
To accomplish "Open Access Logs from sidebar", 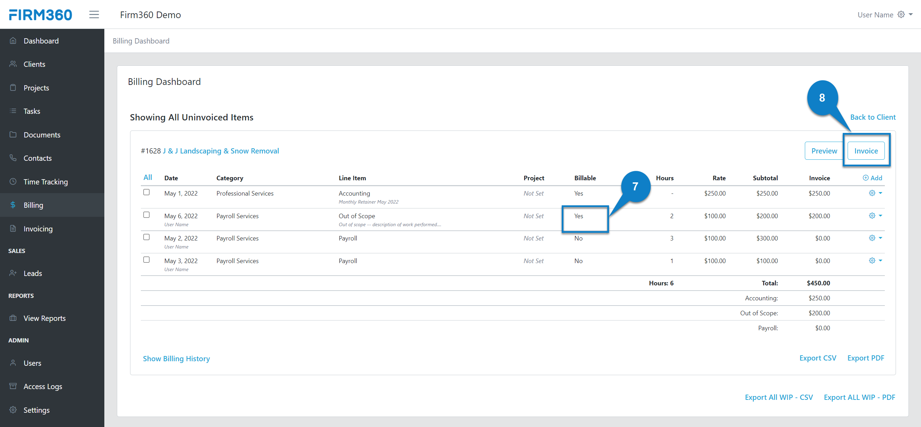I will pos(43,386).
